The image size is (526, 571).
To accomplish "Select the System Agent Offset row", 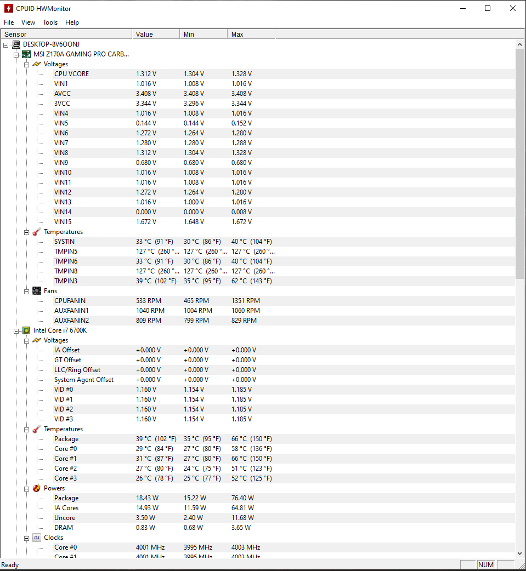I will (x=284, y=379).
